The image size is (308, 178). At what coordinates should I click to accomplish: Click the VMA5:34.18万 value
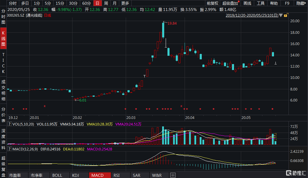[72, 124]
